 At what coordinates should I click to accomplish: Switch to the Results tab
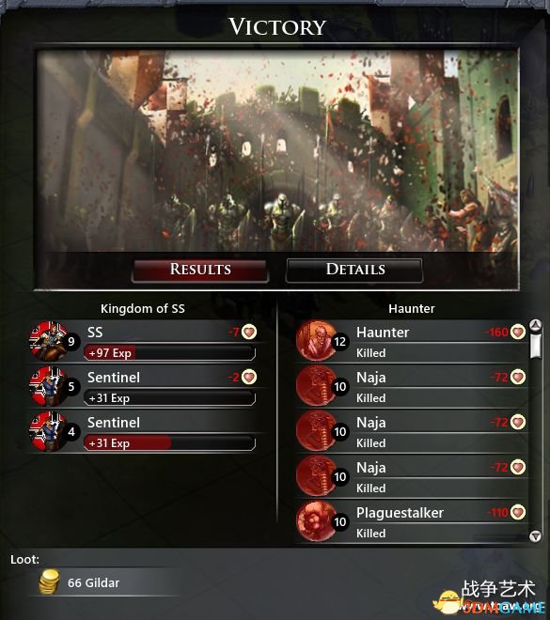pos(200,271)
